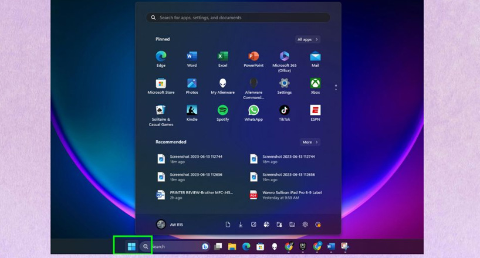This screenshot has height=258, width=480.
Task: Launch PowerPoint from pinned apps
Action: pyautogui.click(x=253, y=59)
